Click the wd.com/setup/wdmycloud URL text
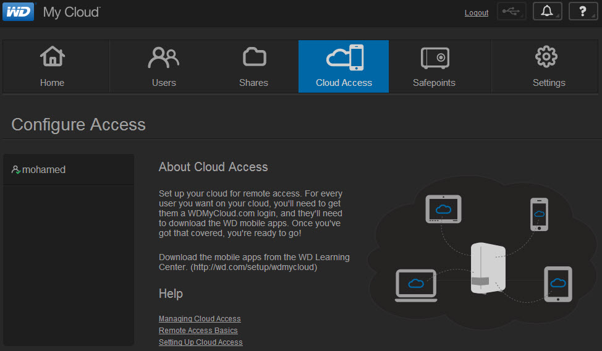The width and height of the screenshot is (602, 351). tap(254, 267)
